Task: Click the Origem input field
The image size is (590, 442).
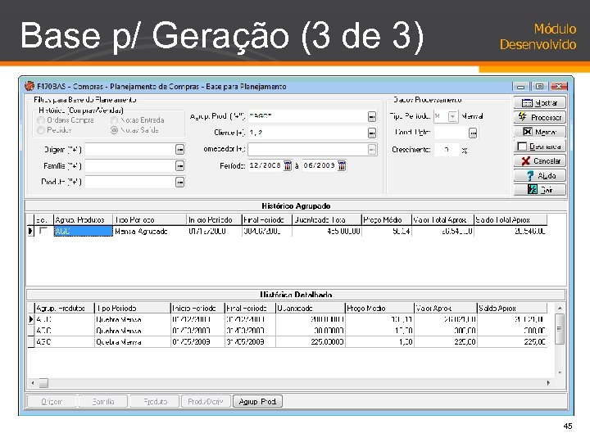Action: 129,150
